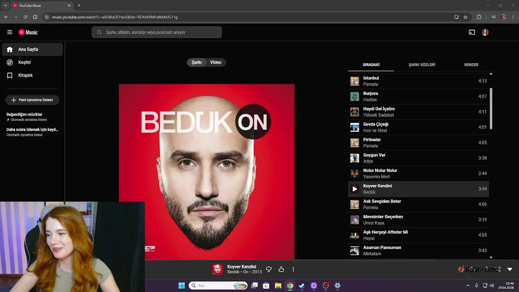The height and width of the screenshot is (292, 519).
Task: Click the Bedük artist link in player bar
Action: click(x=233, y=272)
